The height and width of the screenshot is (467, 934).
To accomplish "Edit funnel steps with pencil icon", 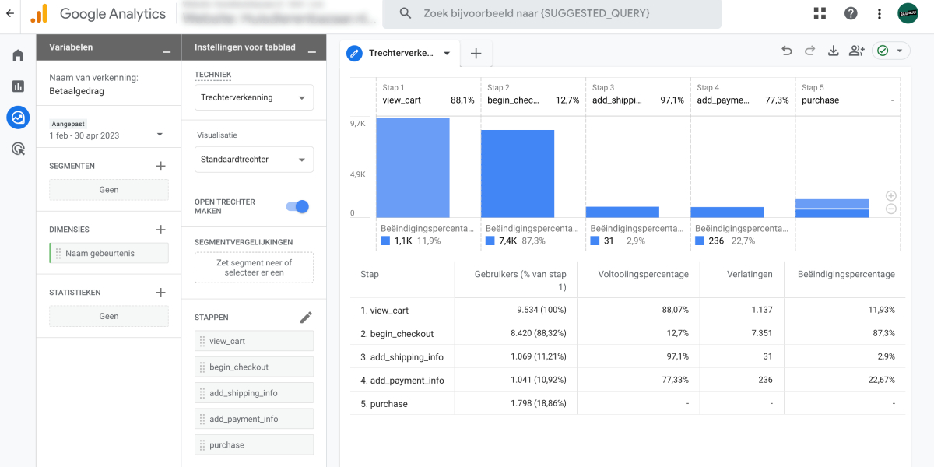I will [x=307, y=318].
